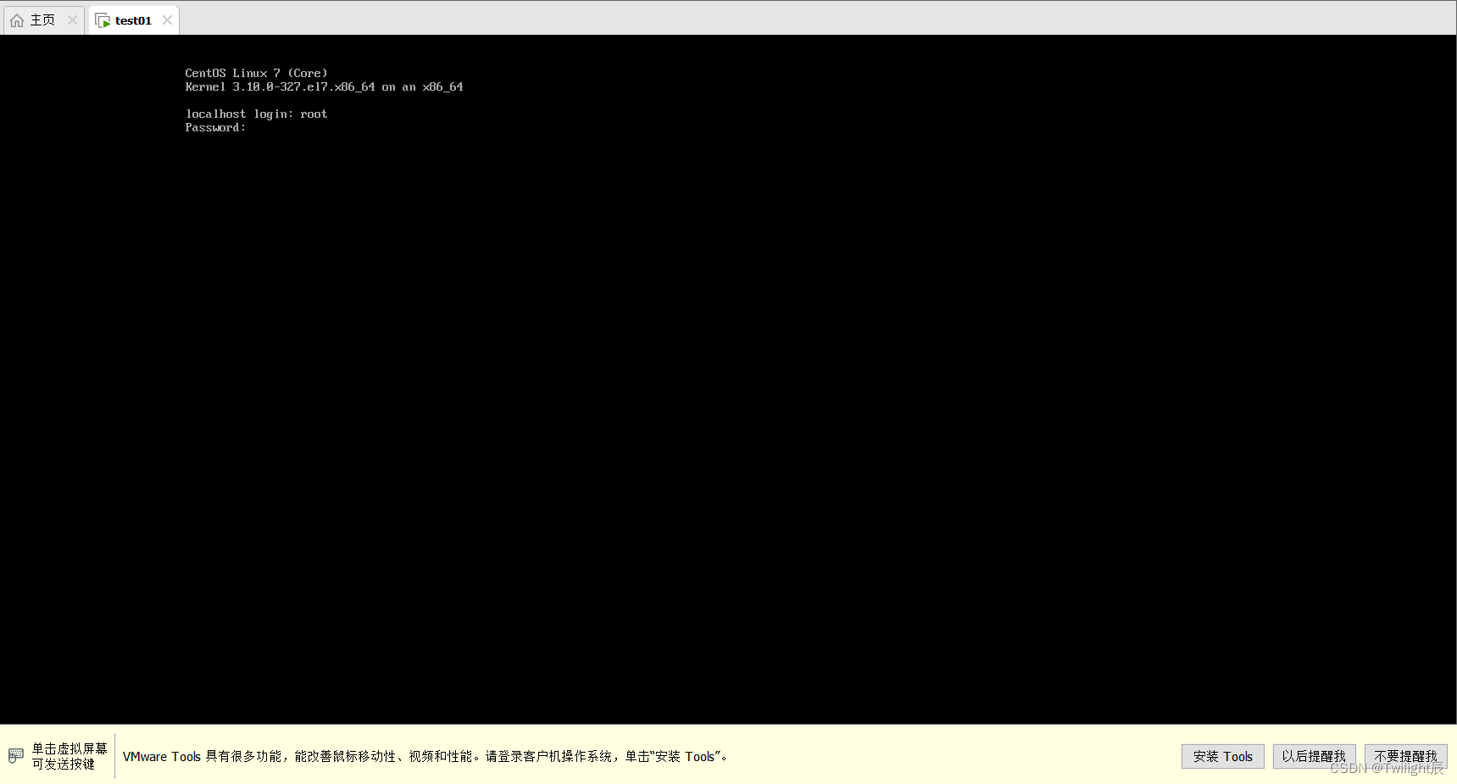Click the 安装 Tools button

(x=1222, y=756)
